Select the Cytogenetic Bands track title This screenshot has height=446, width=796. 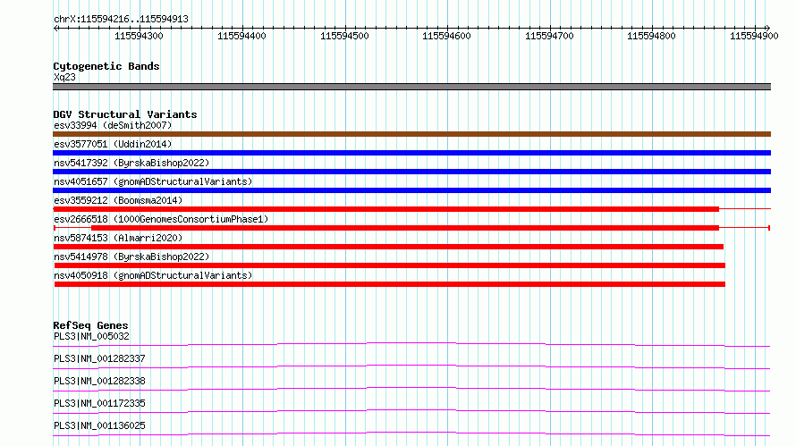coord(106,66)
